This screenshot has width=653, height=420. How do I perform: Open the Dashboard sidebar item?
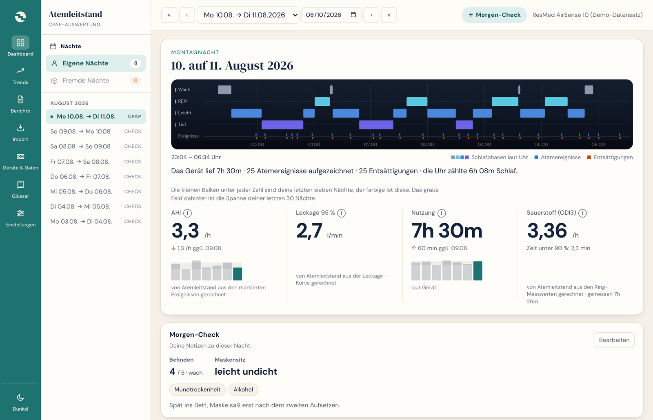pos(20,47)
